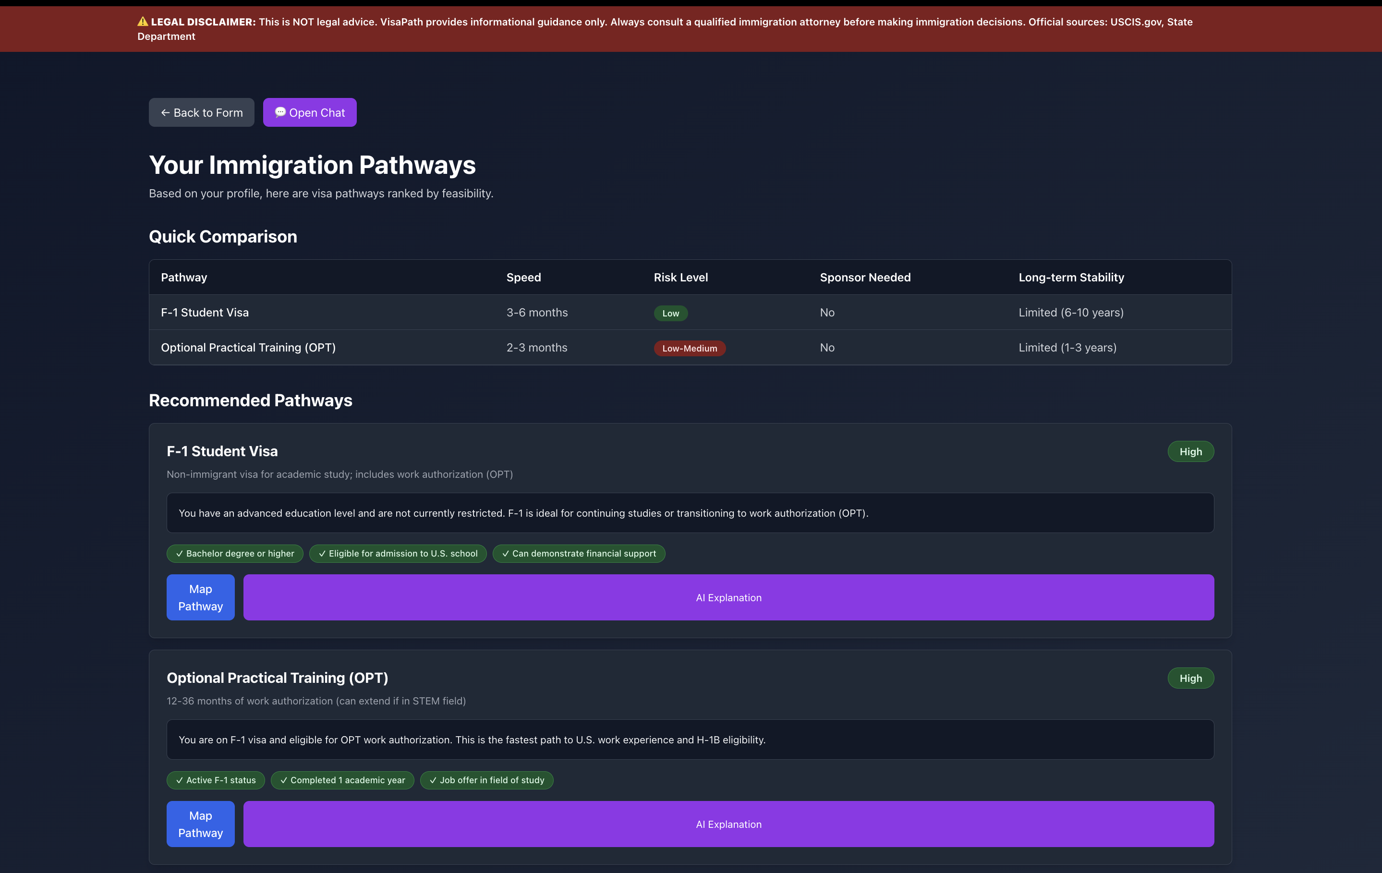Click the chat bubble icon in Open Chat
1382x873 pixels.
point(280,112)
